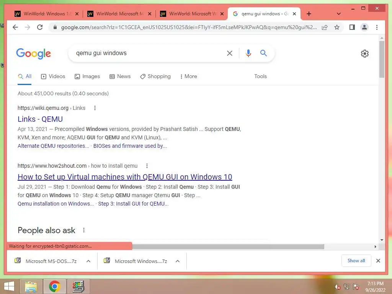Open the Links - QEMU result
This screenshot has width=392, height=294.
pos(40,119)
